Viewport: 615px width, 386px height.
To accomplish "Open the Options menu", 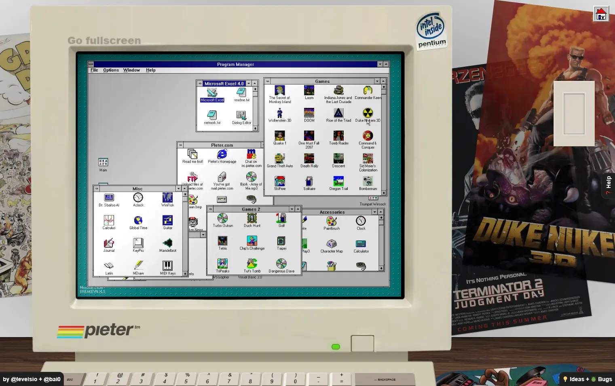I will (x=111, y=70).
